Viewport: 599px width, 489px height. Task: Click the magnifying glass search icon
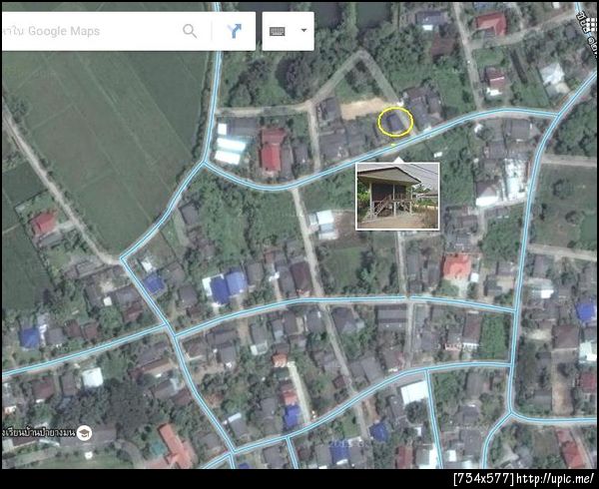tap(190, 31)
